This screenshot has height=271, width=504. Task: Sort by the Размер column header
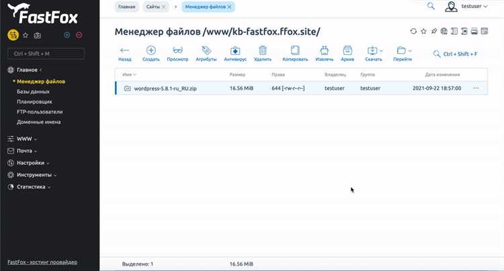click(237, 74)
